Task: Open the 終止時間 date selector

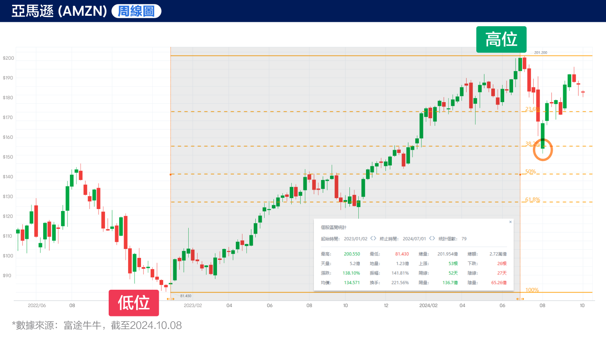Action: tap(414, 239)
